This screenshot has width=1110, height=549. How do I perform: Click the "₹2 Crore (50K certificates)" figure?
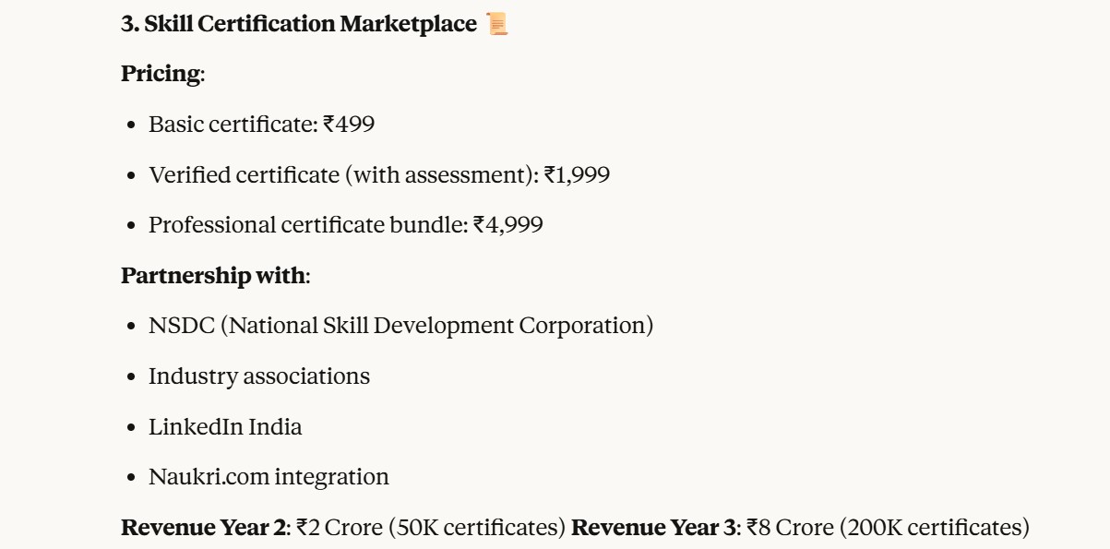tap(431, 528)
